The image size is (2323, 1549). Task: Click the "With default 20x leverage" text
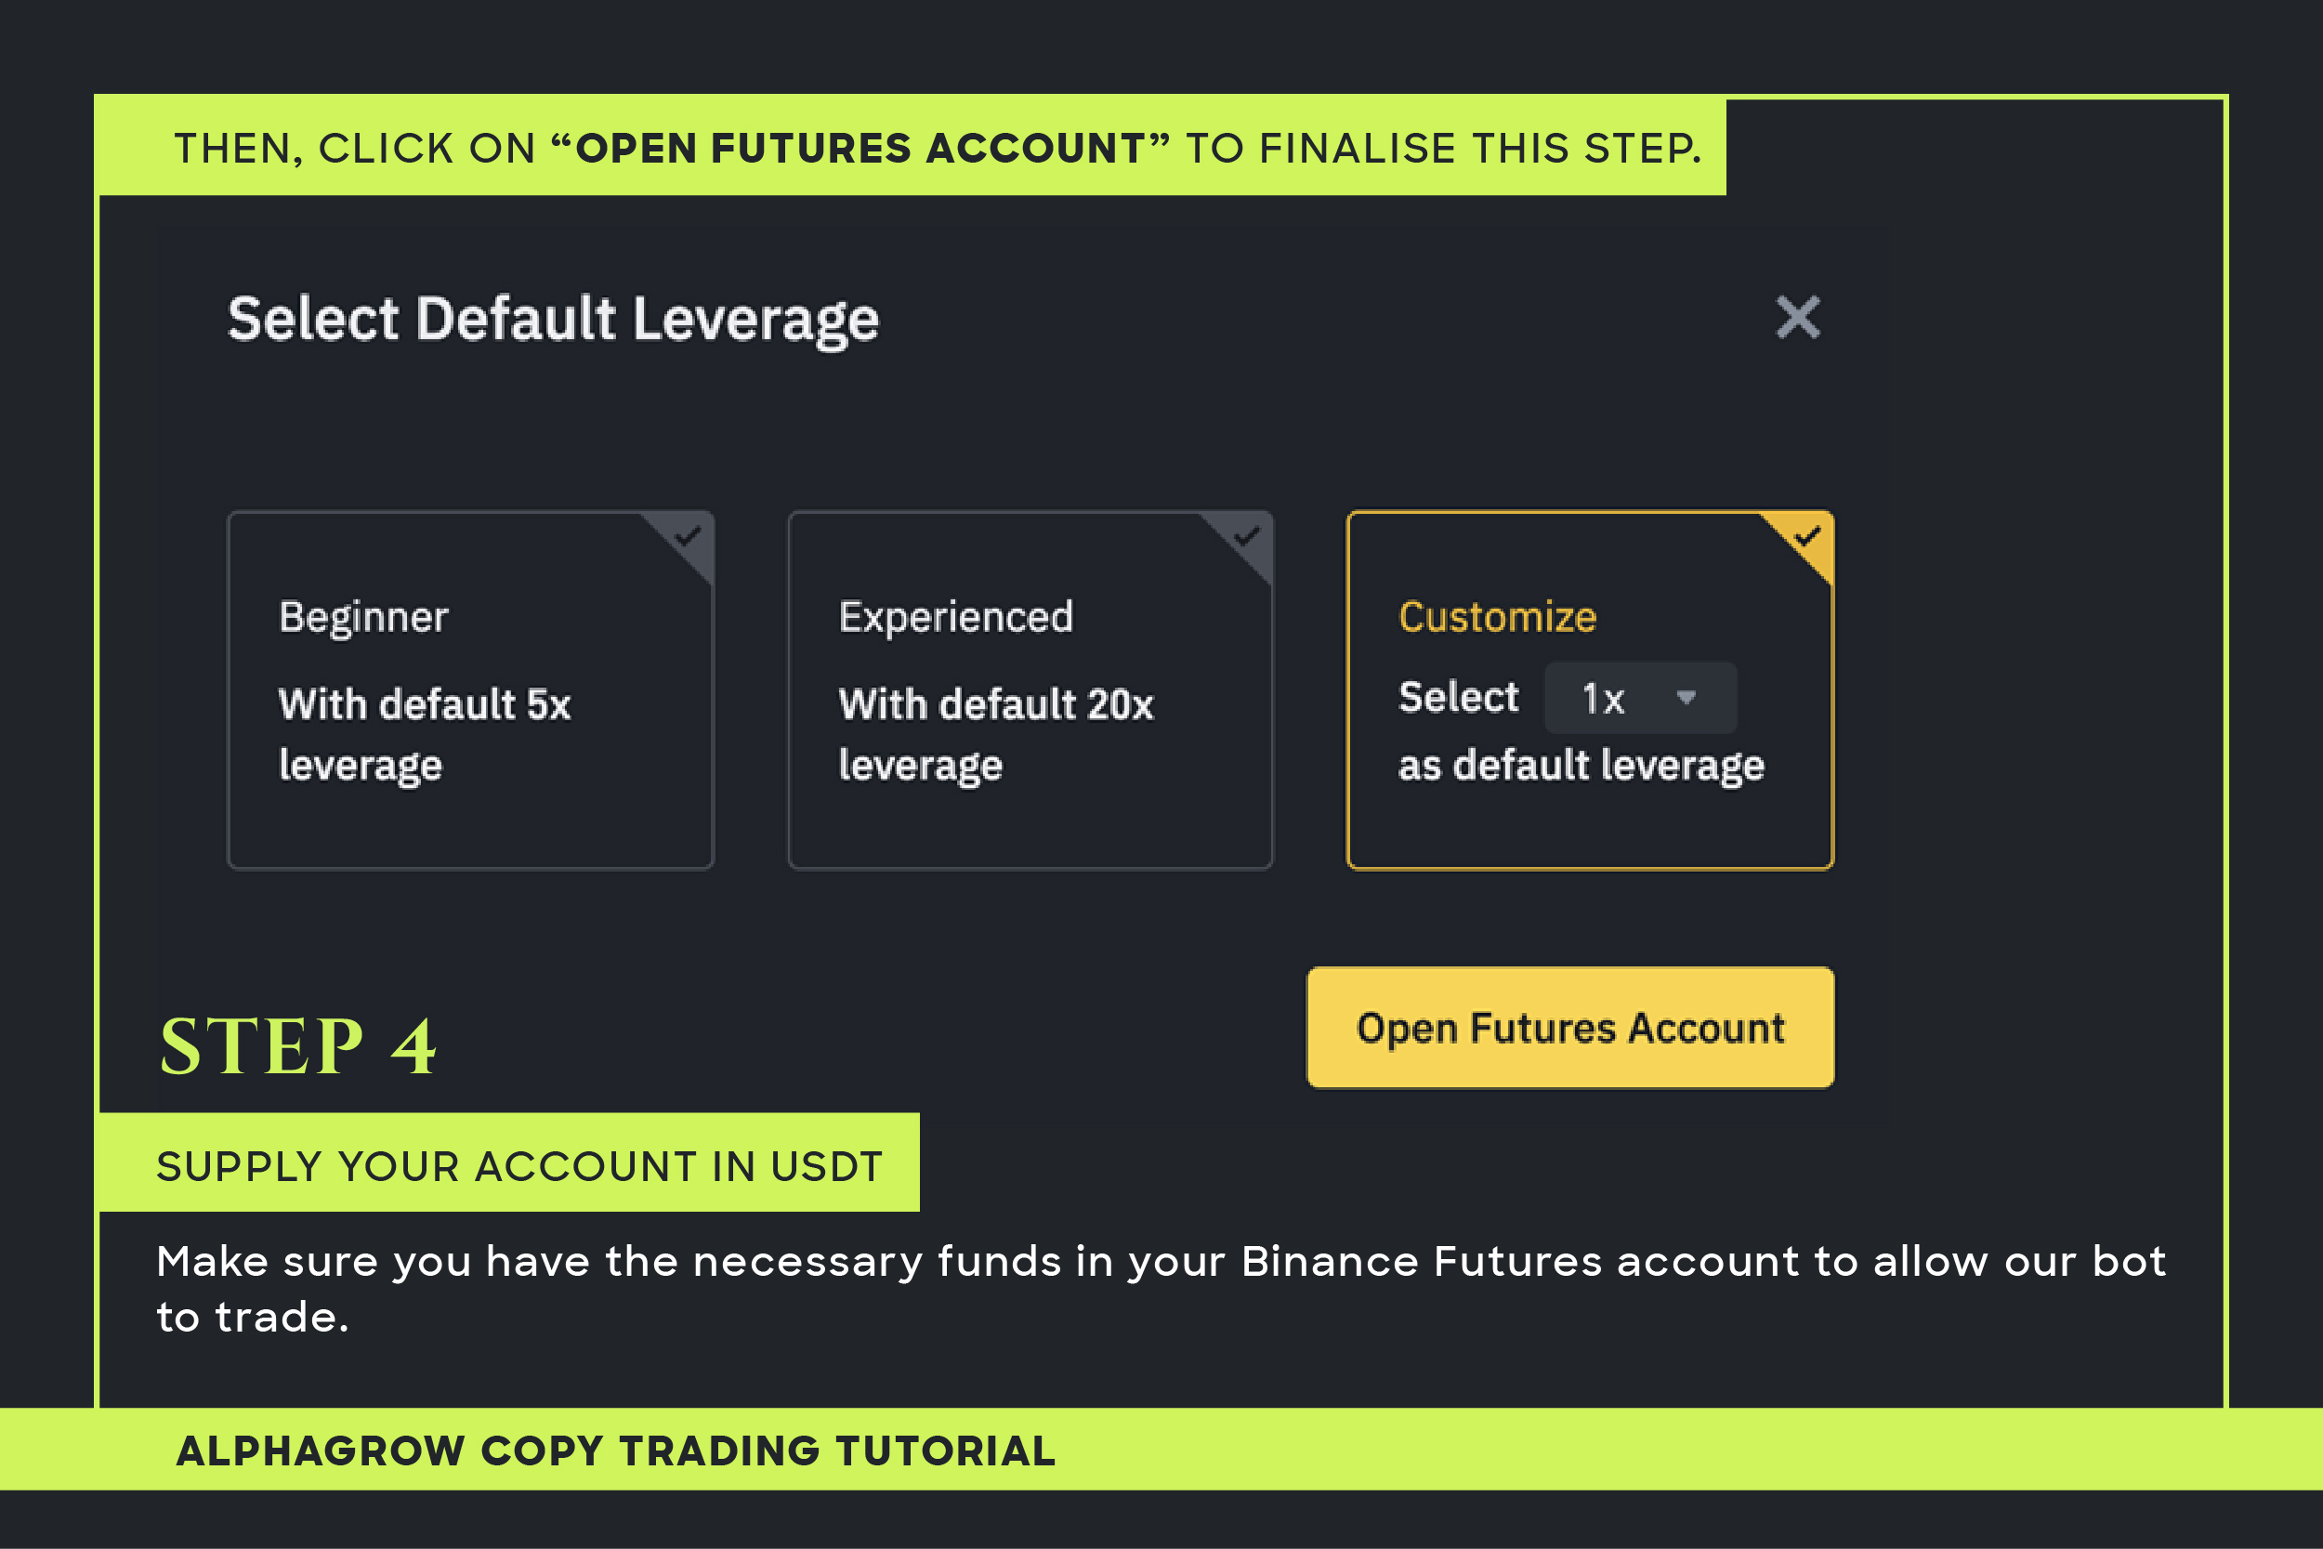coord(995,734)
